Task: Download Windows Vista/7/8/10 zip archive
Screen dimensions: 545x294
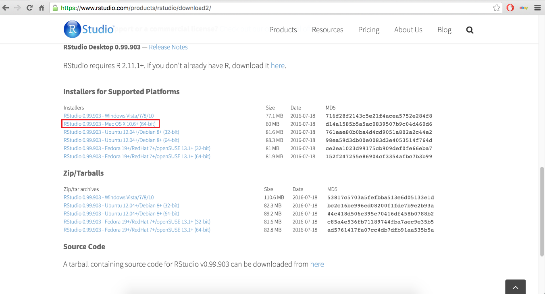Action: [108, 197]
